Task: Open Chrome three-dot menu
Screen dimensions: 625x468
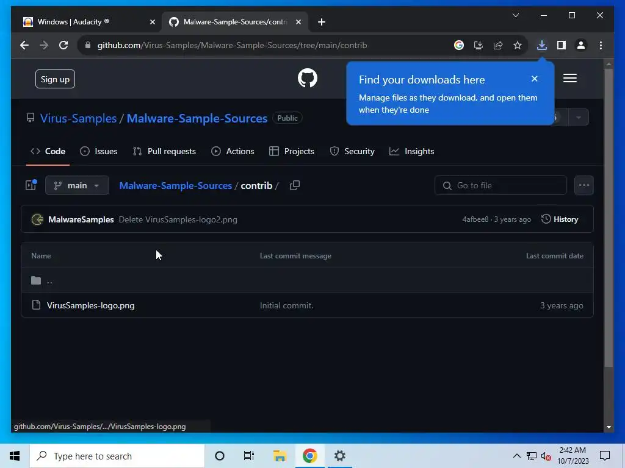Action: [x=601, y=45]
